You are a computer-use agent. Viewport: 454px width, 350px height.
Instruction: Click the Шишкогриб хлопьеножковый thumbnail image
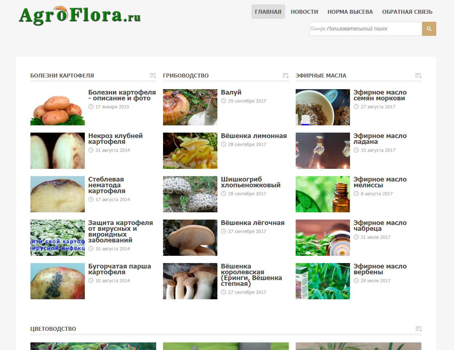(x=190, y=194)
